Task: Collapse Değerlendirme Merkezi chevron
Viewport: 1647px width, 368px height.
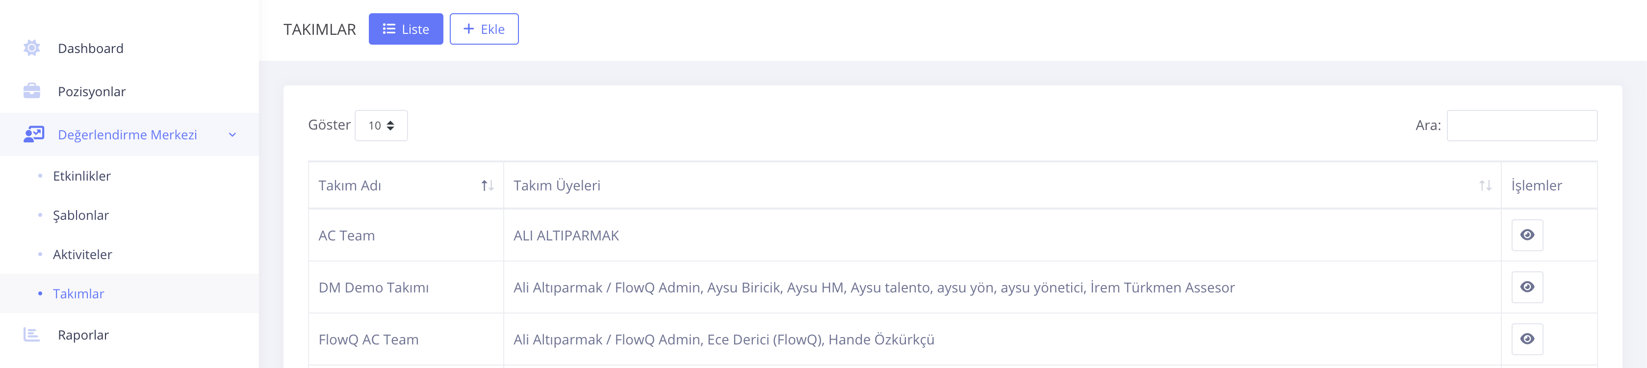Action: pos(232,135)
